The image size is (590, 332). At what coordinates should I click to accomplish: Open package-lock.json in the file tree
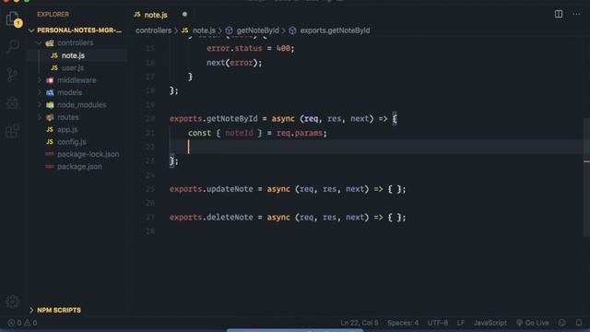(x=88, y=154)
